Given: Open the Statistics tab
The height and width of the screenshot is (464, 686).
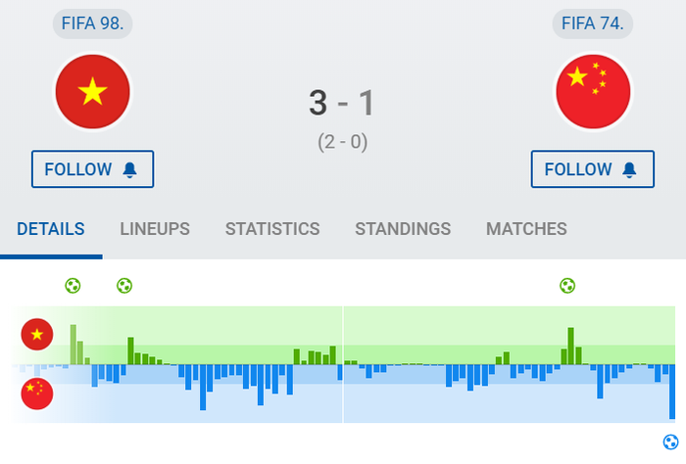Looking at the screenshot, I should [272, 229].
